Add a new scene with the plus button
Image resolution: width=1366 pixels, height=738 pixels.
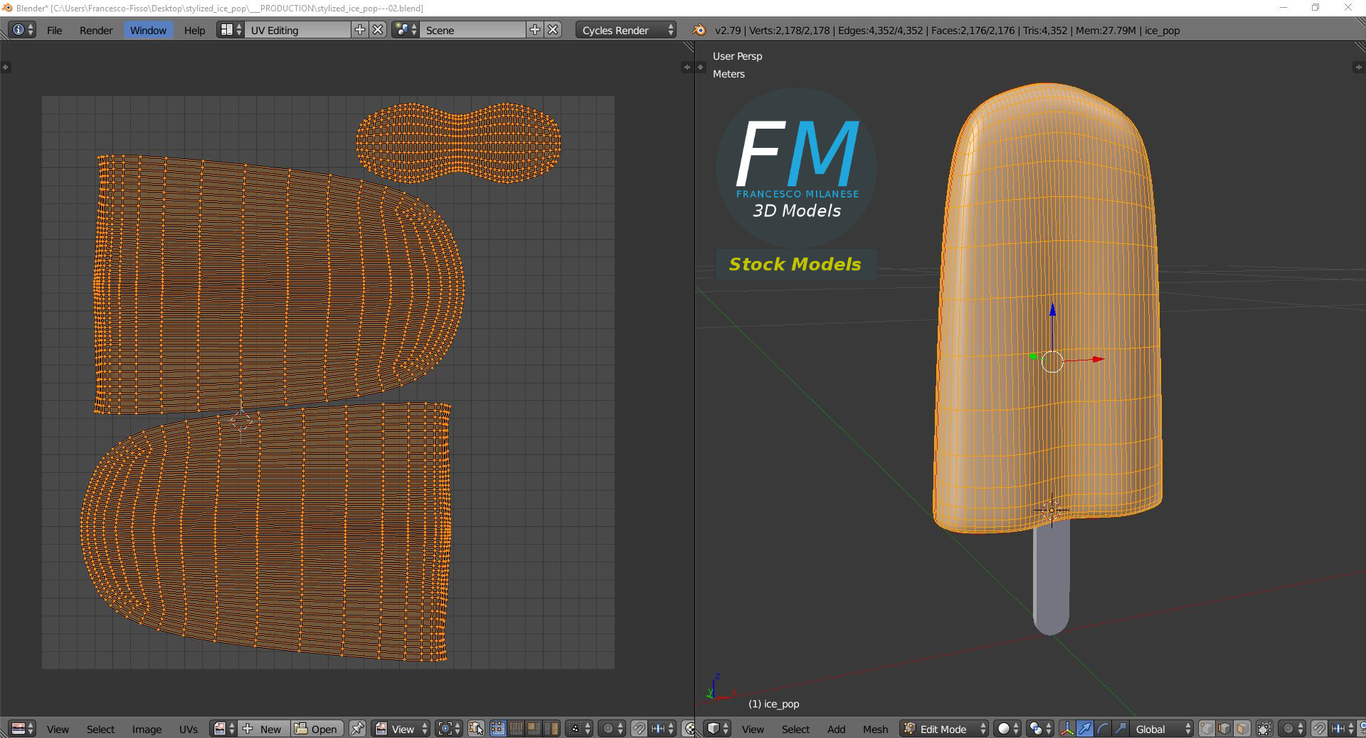pos(535,30)
